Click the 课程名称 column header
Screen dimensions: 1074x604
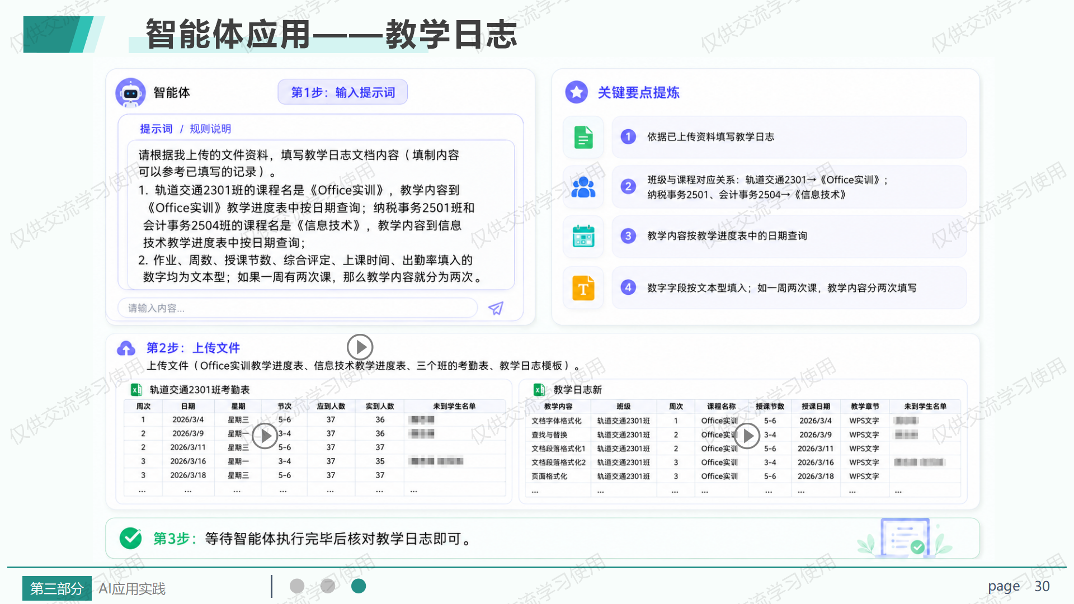[721, 407]
